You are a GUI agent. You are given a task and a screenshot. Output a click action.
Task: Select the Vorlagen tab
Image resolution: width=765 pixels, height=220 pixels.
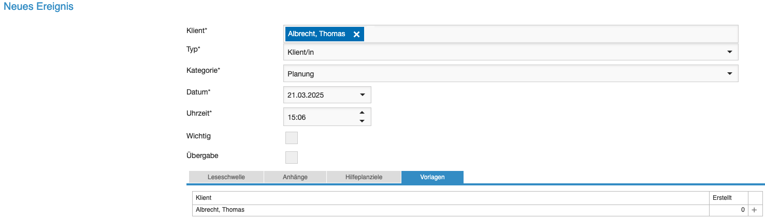point(432,177)
